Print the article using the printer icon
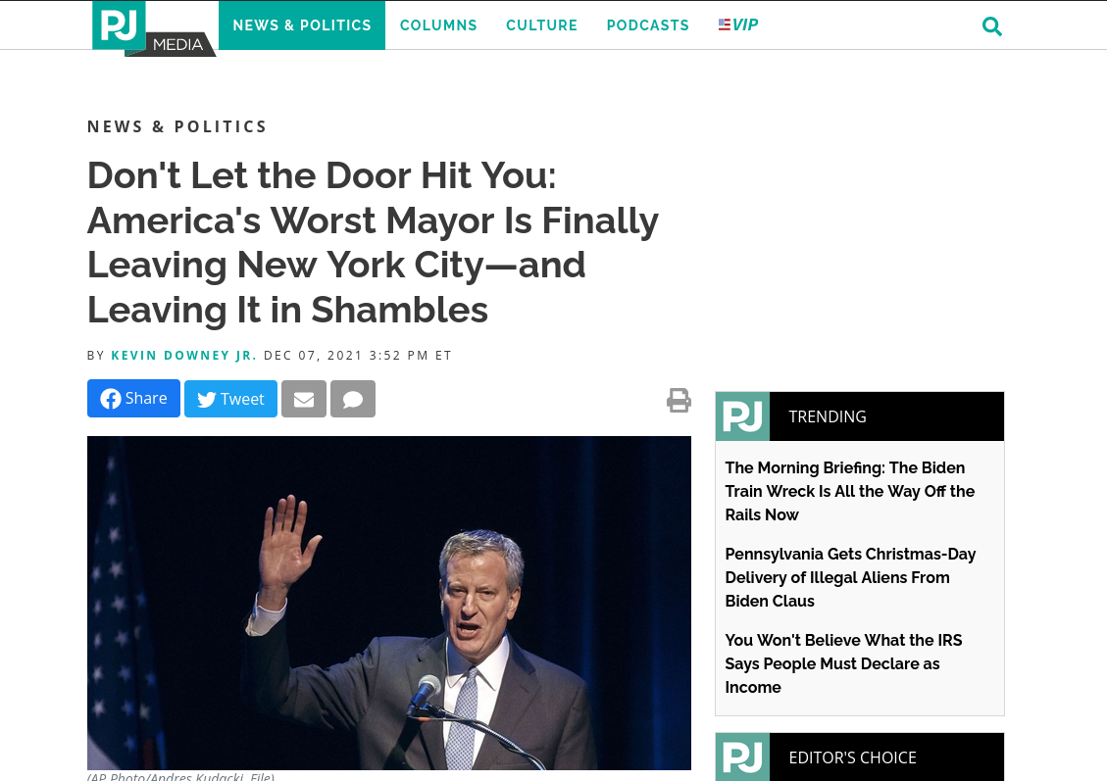1107x781 pixels. pos(679,400)
